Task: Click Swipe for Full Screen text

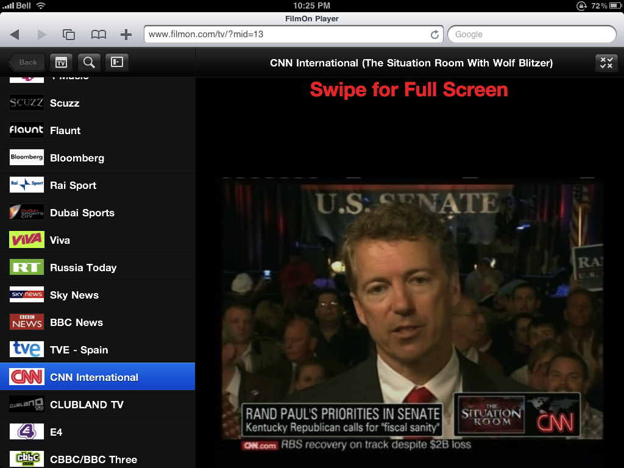Action: click(409, 90)
